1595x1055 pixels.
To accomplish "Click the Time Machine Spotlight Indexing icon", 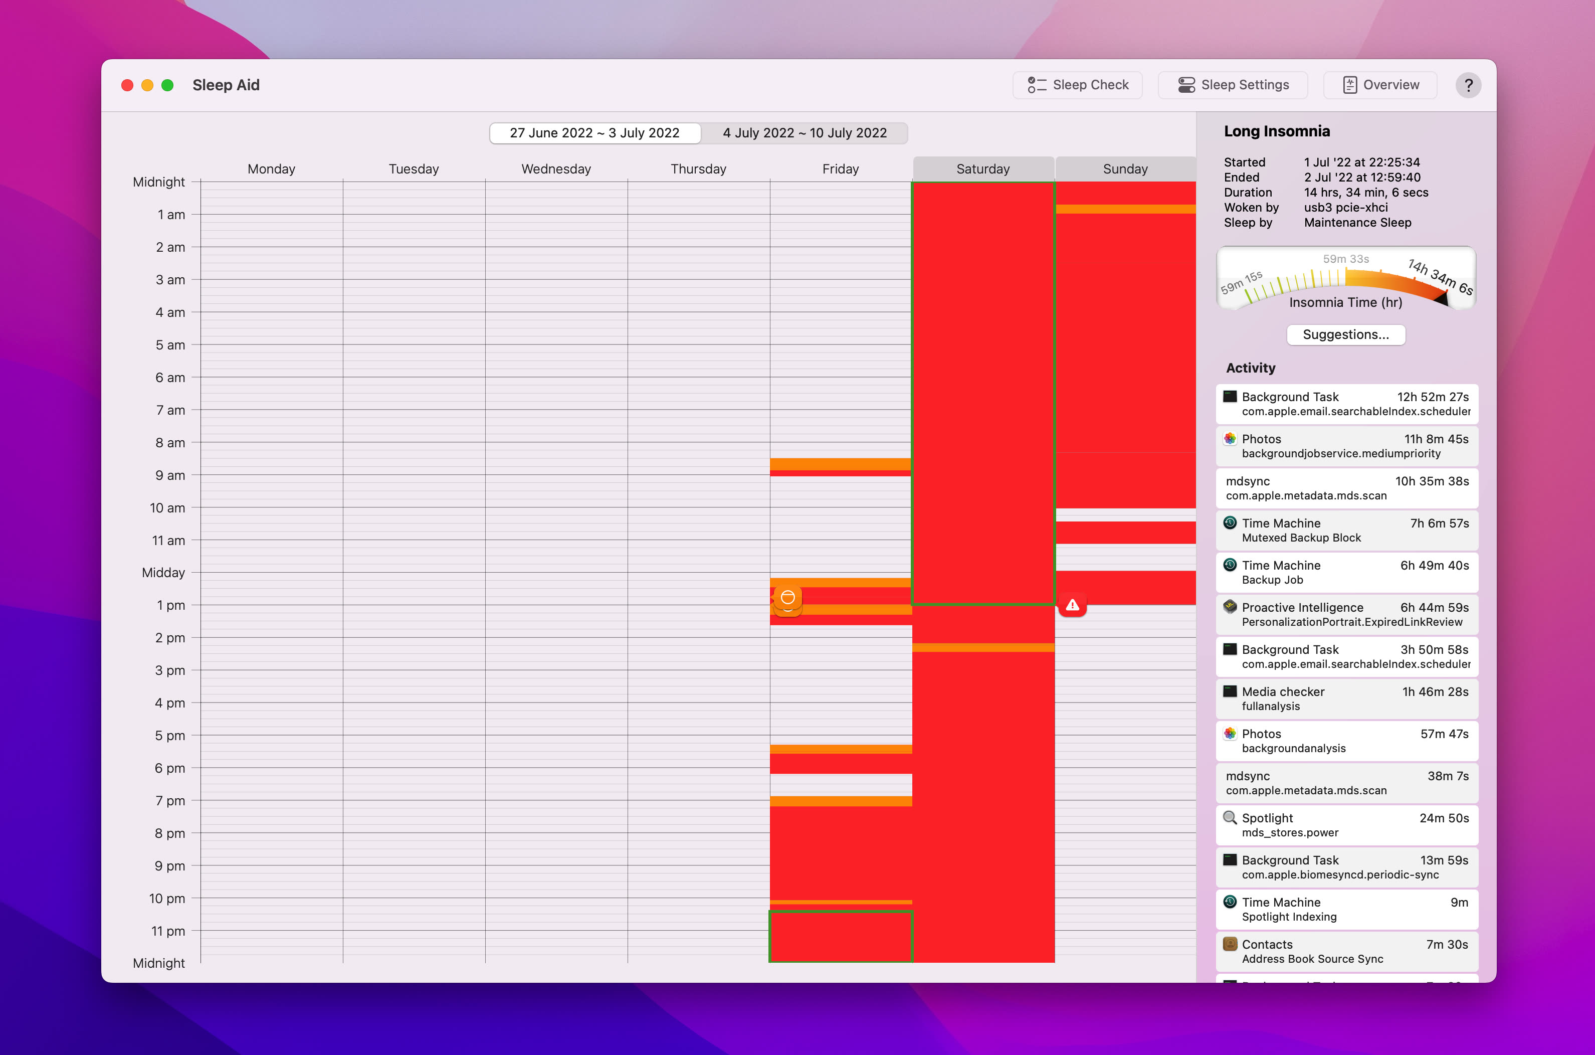I will coord(1230,902).
